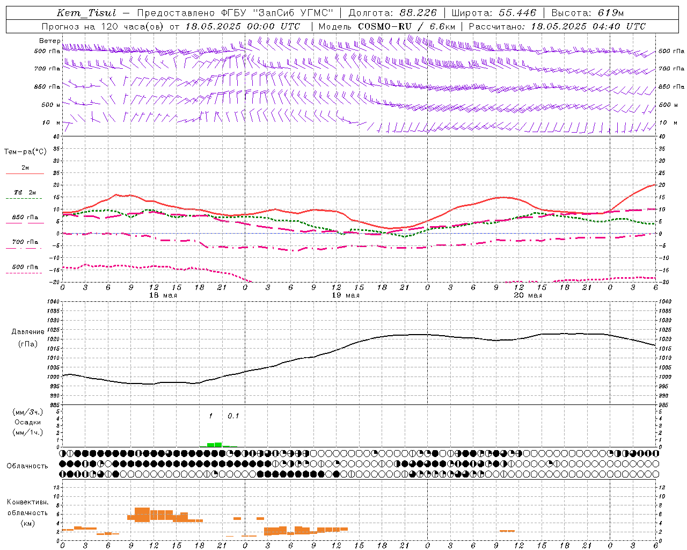Viewport: 687px width, 550px height.
Task: Click the Td 2м dew point legend entry
Action: 25,192
